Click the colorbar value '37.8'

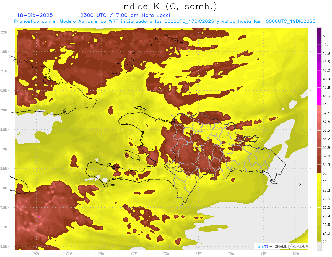[x=326, y=122]
